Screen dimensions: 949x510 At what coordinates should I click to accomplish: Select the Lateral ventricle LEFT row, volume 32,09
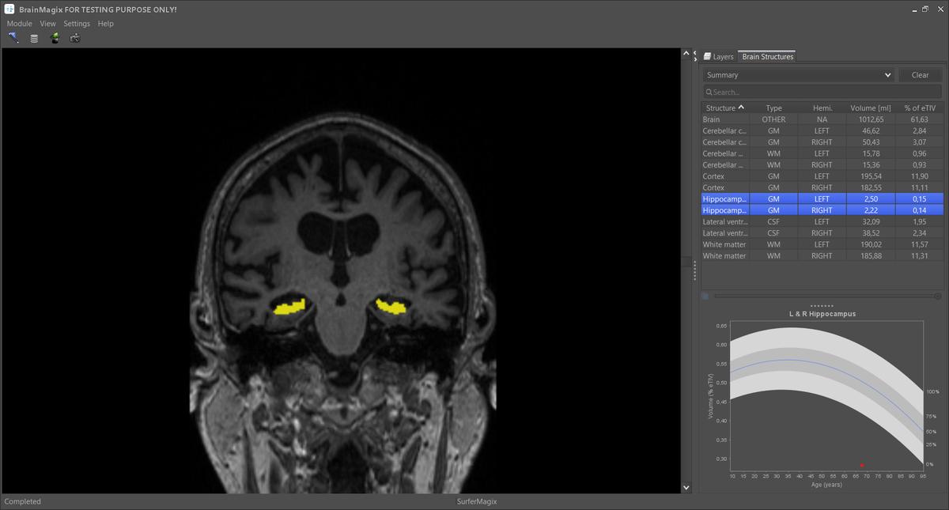coord(822,222)
